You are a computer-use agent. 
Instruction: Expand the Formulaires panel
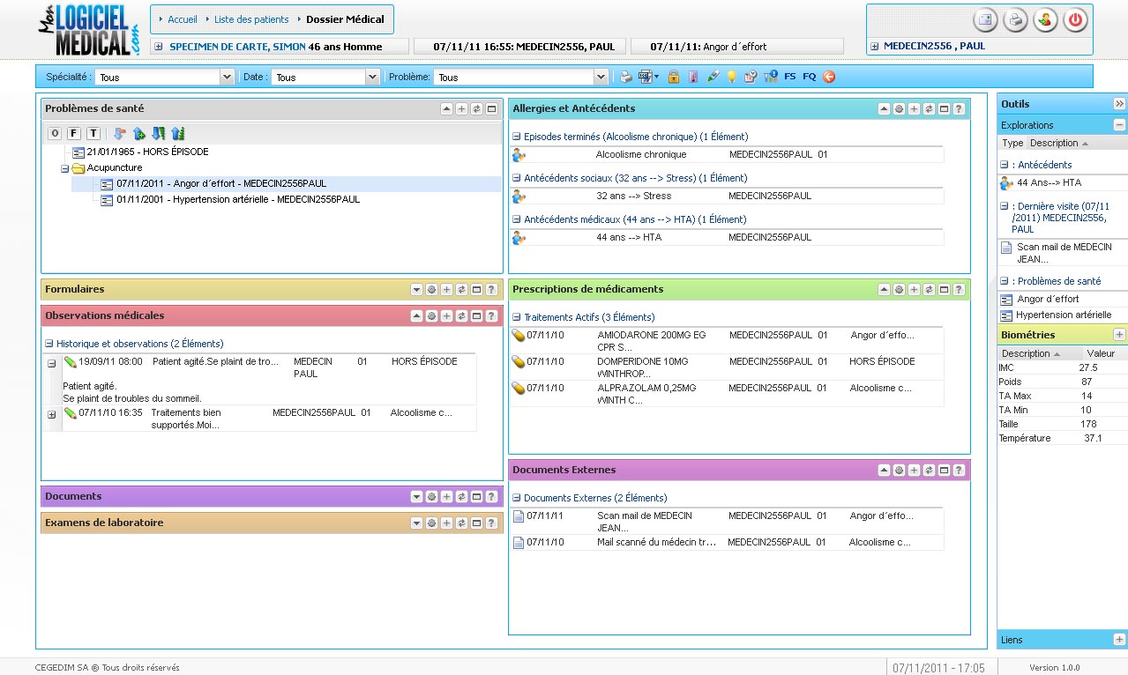tap(417, 289)
